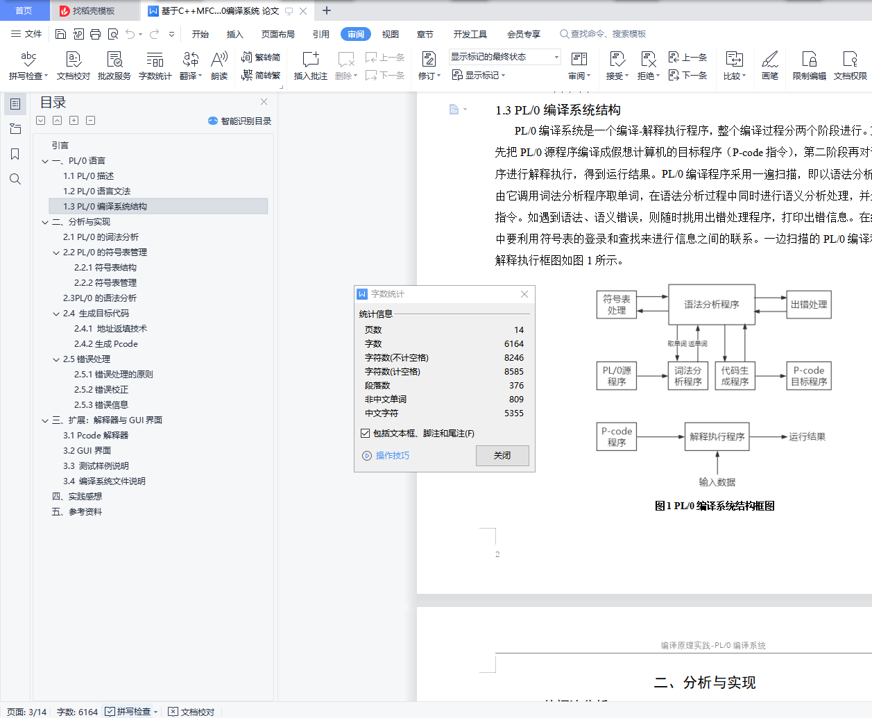Convert traditional to simplified (繁转简)

(261, 58)
